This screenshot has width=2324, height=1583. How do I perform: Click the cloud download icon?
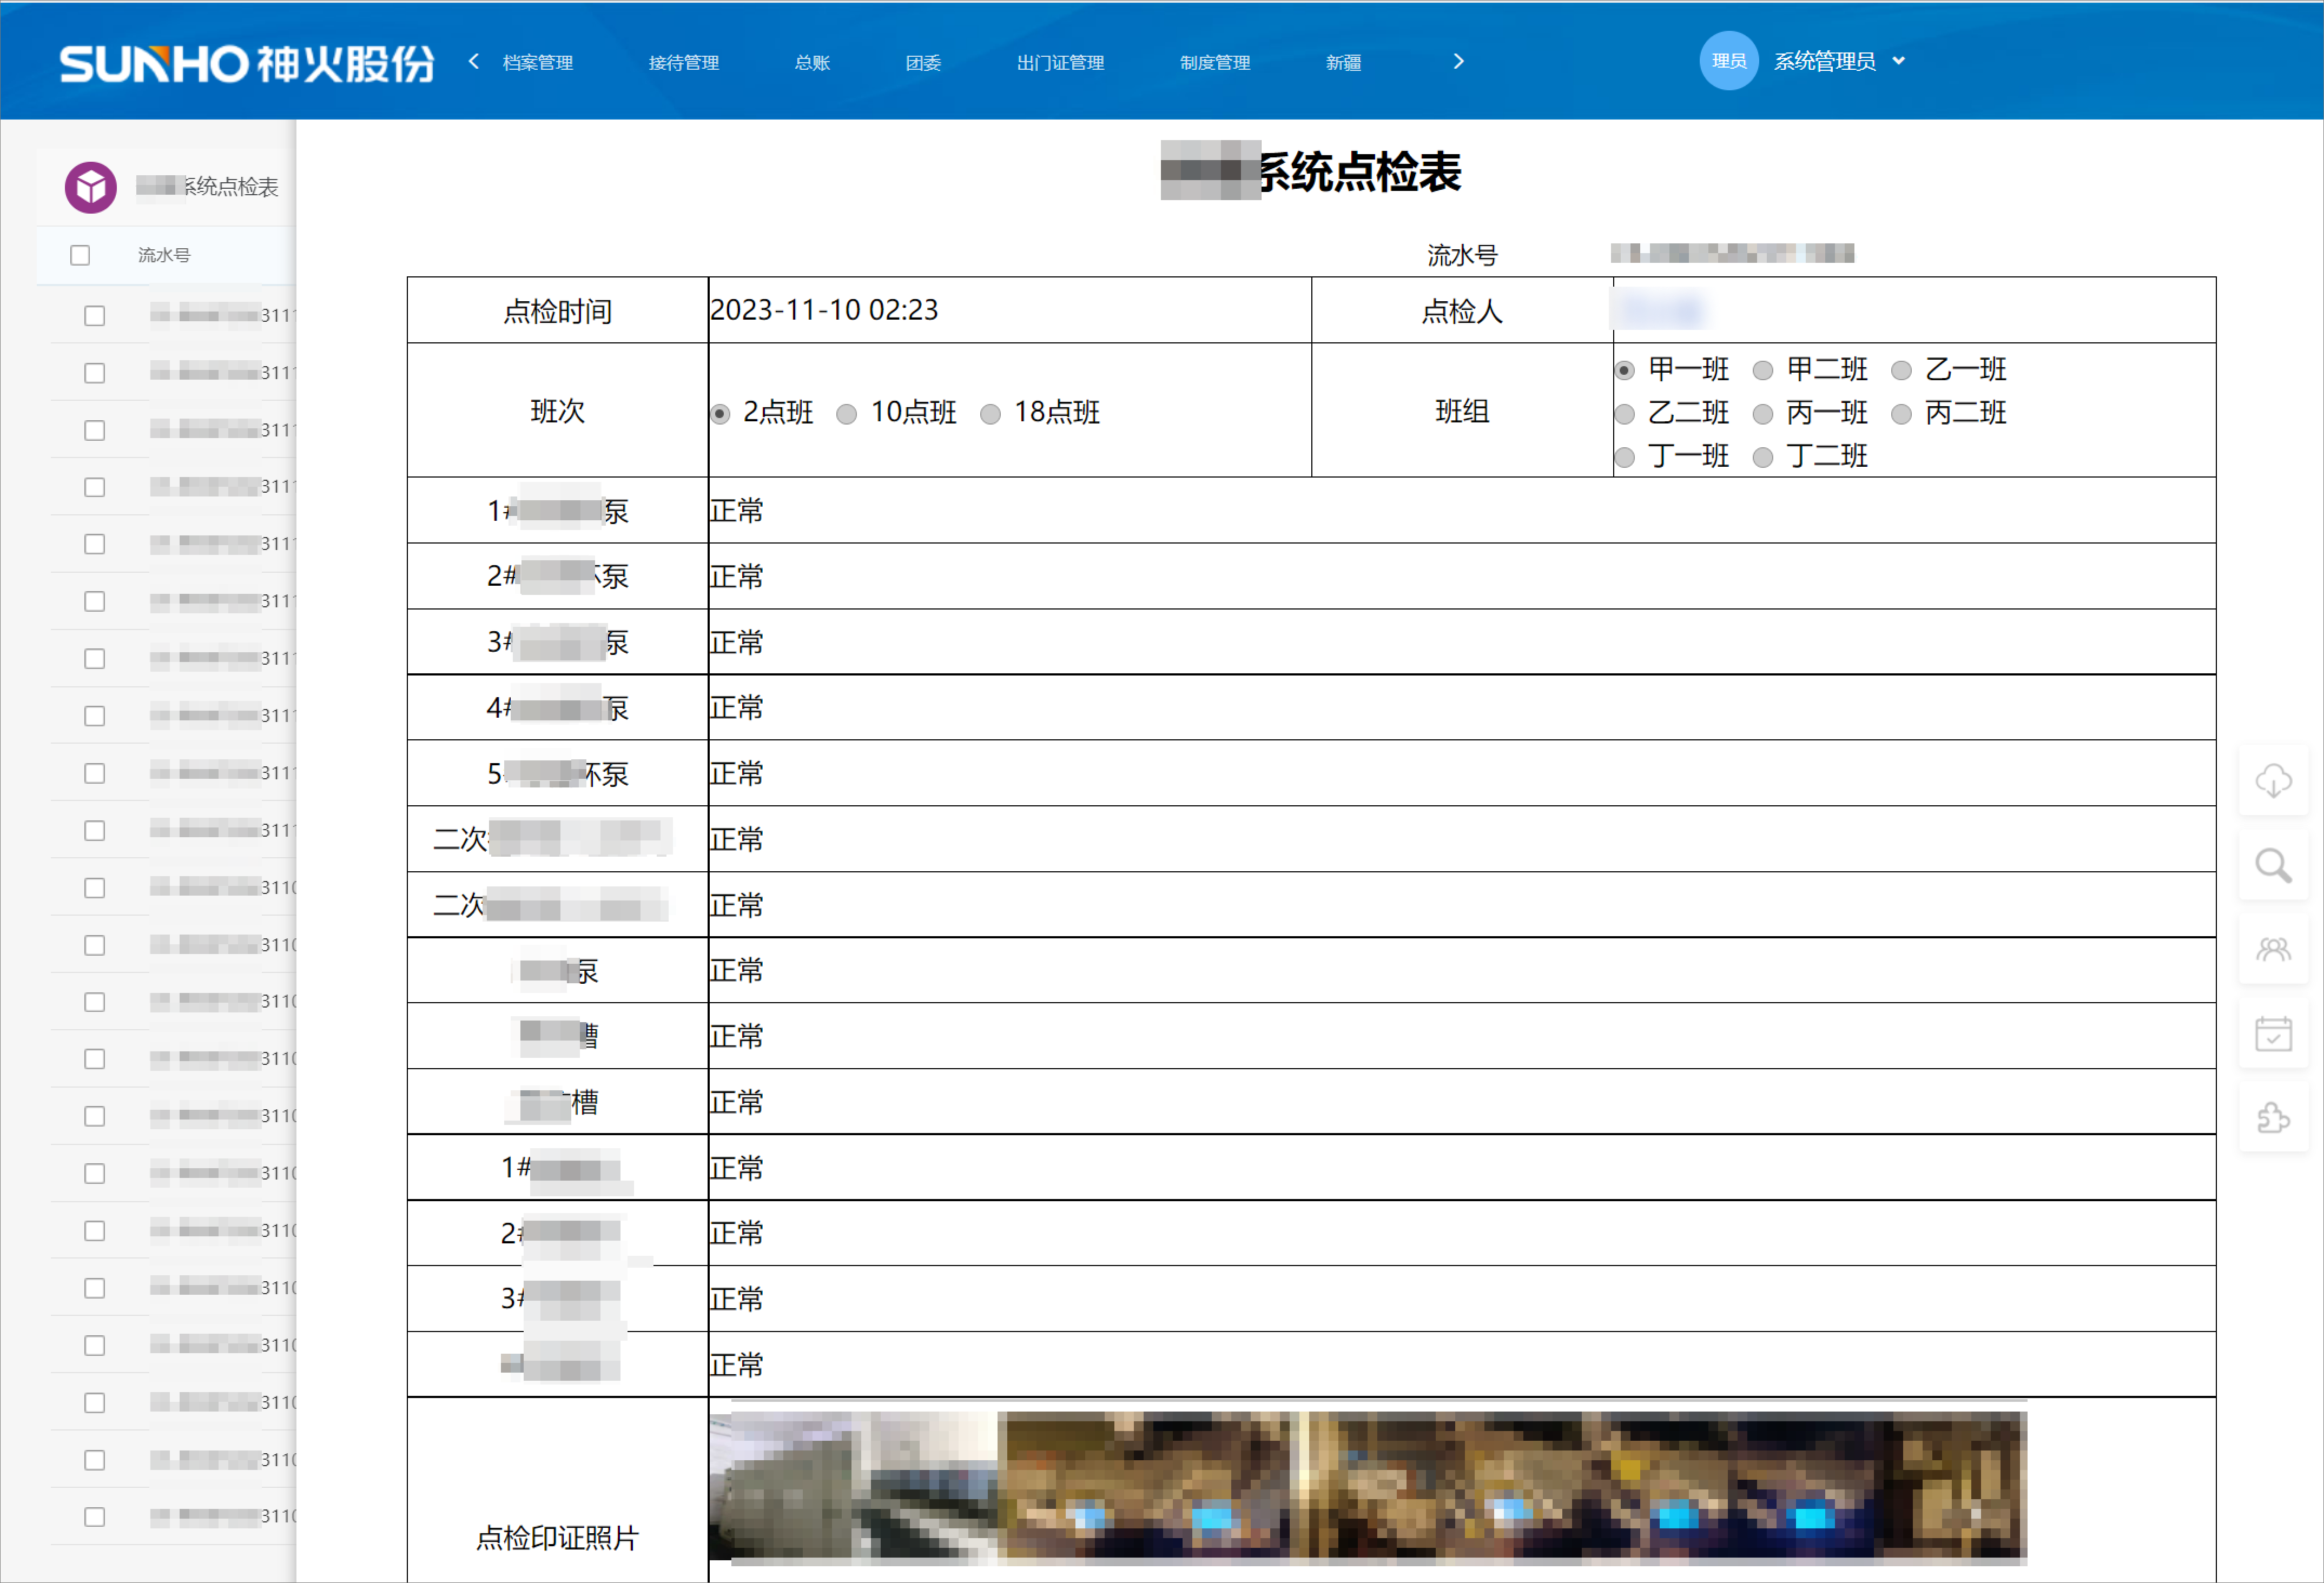point(2273,781)
